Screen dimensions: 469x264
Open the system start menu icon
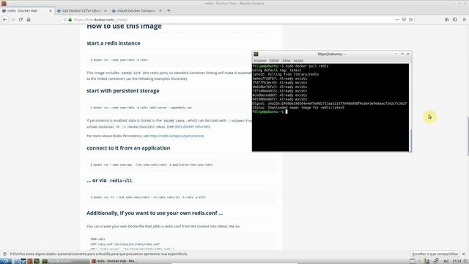tap(6, 261)
